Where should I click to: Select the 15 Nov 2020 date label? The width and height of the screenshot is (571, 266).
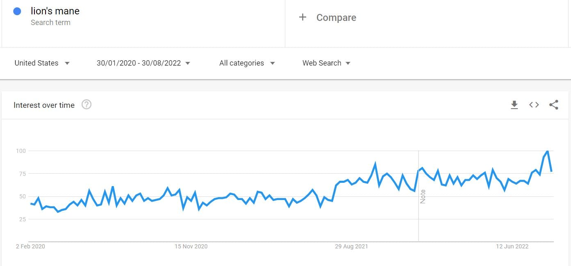click(x=191, y=246)
